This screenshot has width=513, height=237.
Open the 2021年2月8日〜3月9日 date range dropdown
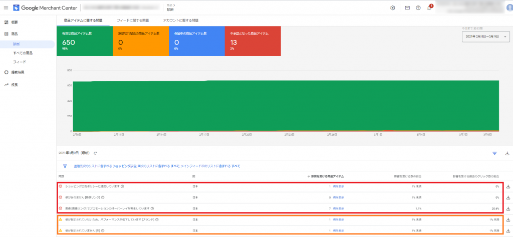[485, 37]
